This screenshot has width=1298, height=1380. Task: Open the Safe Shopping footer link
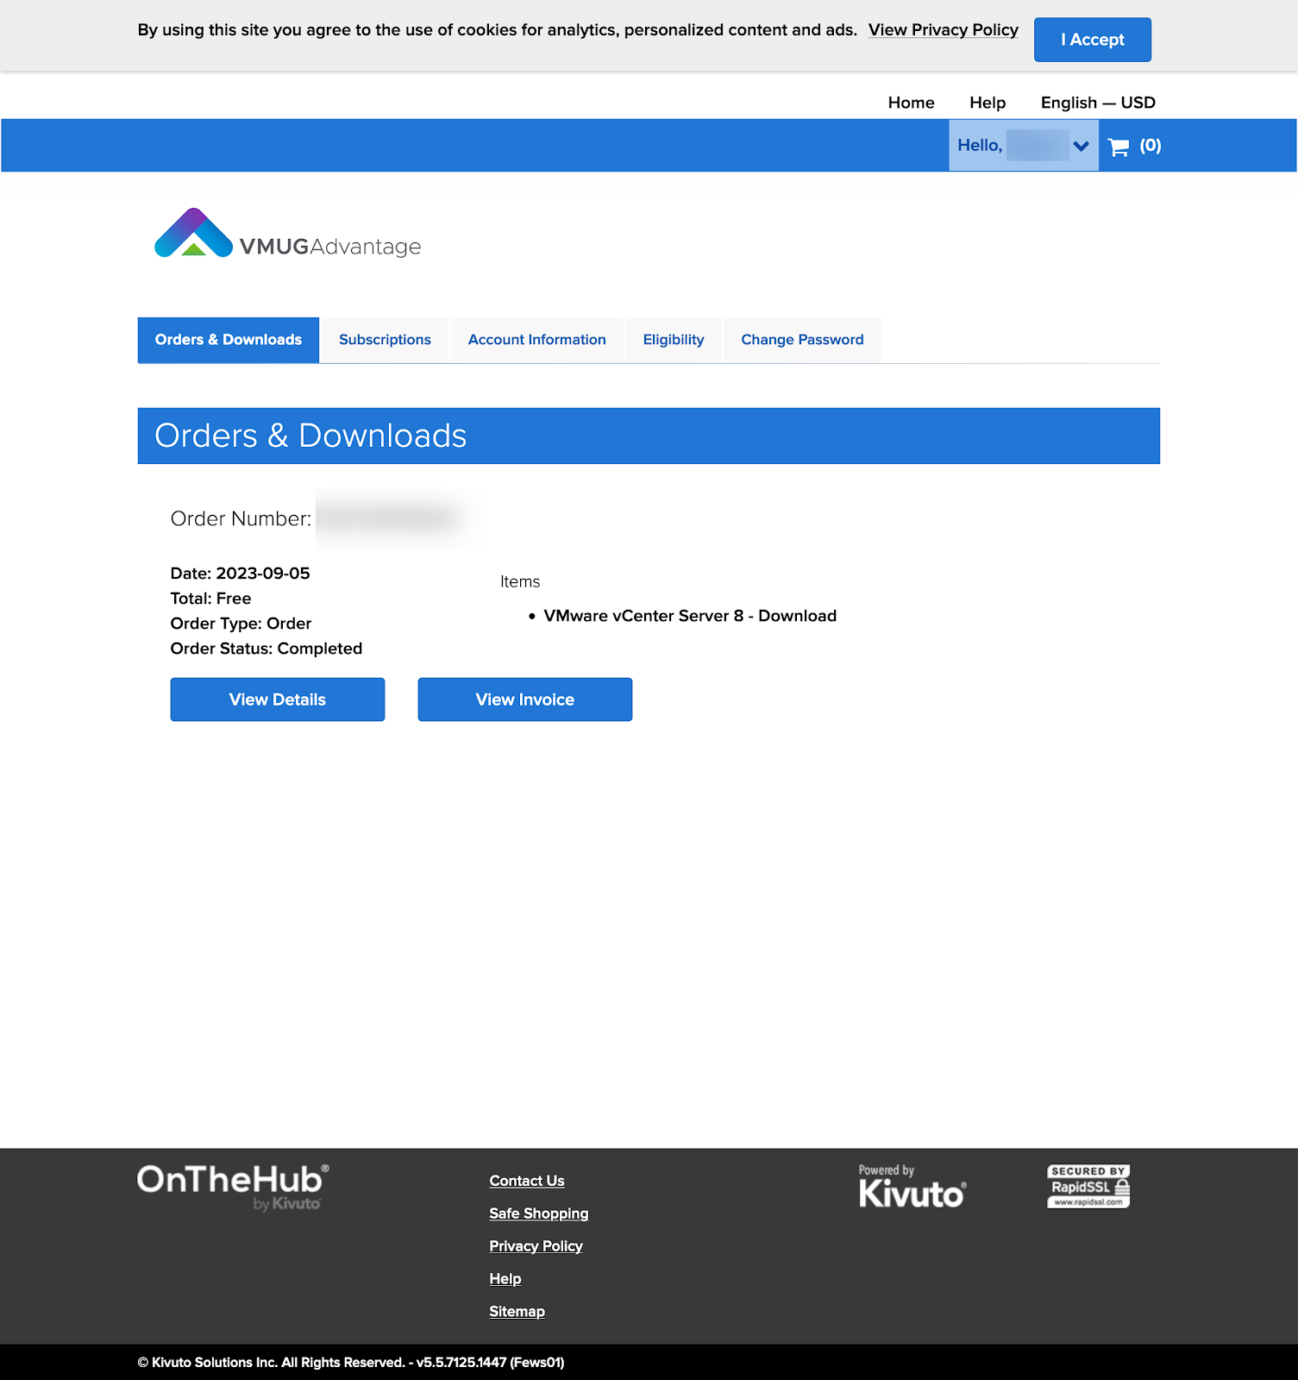(539, 1214)
